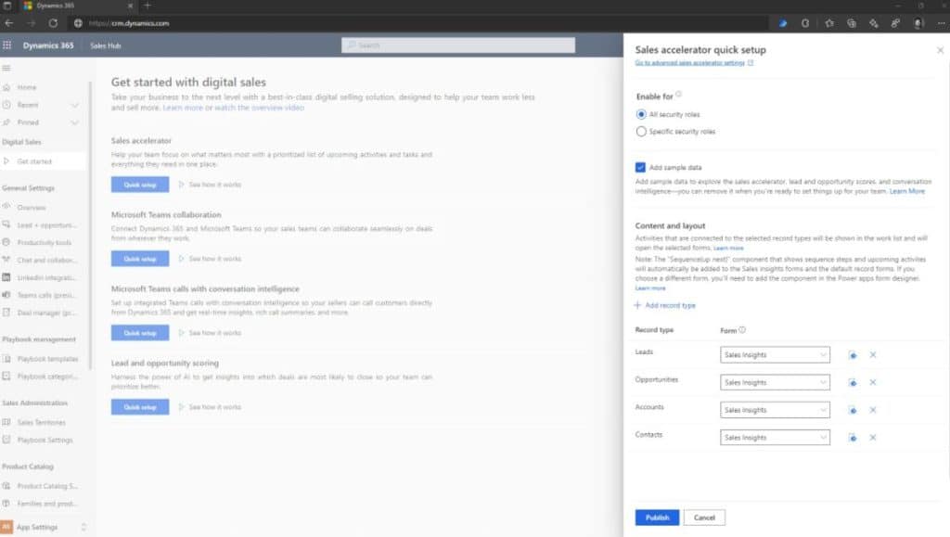Click the Teams calls icon in sidebar
Viewport: 950px width, 537px height.
click(6, 295)
